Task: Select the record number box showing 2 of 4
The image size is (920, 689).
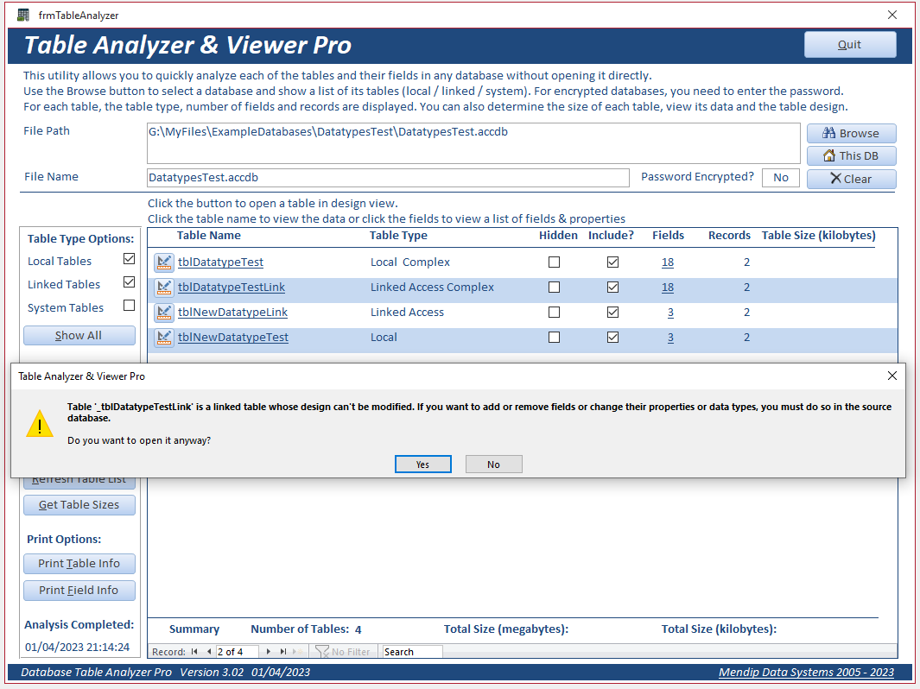Action: [x=238, y=652]
